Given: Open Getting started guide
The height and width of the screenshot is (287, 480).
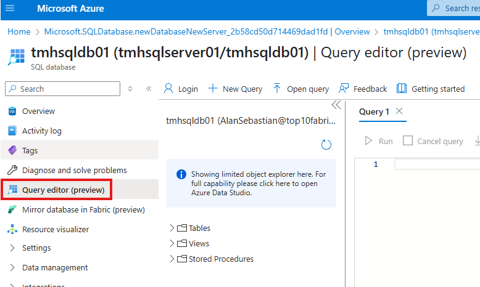Looking at the screenshot, I should (431, 89).
